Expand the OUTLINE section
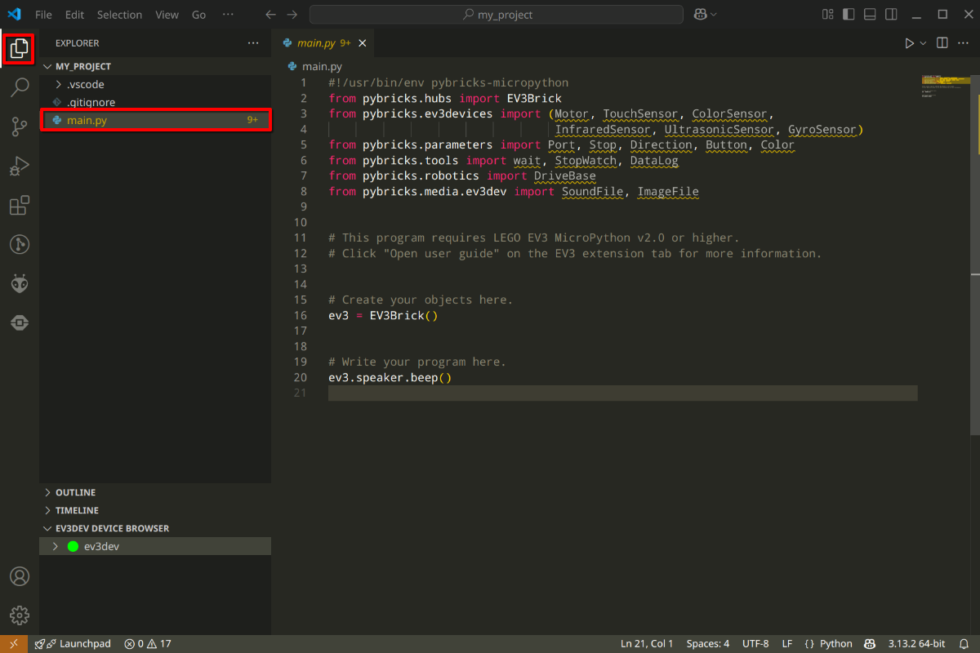The width and height of the screenshot is (980, 653). click(75, 492)
